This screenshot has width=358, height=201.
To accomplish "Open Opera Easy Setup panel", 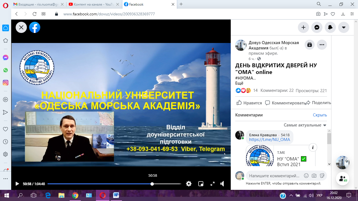I will (x=352, y=14).
